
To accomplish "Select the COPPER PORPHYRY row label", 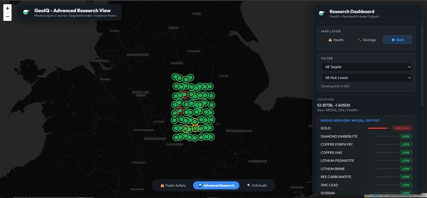I will click(336, 145).
